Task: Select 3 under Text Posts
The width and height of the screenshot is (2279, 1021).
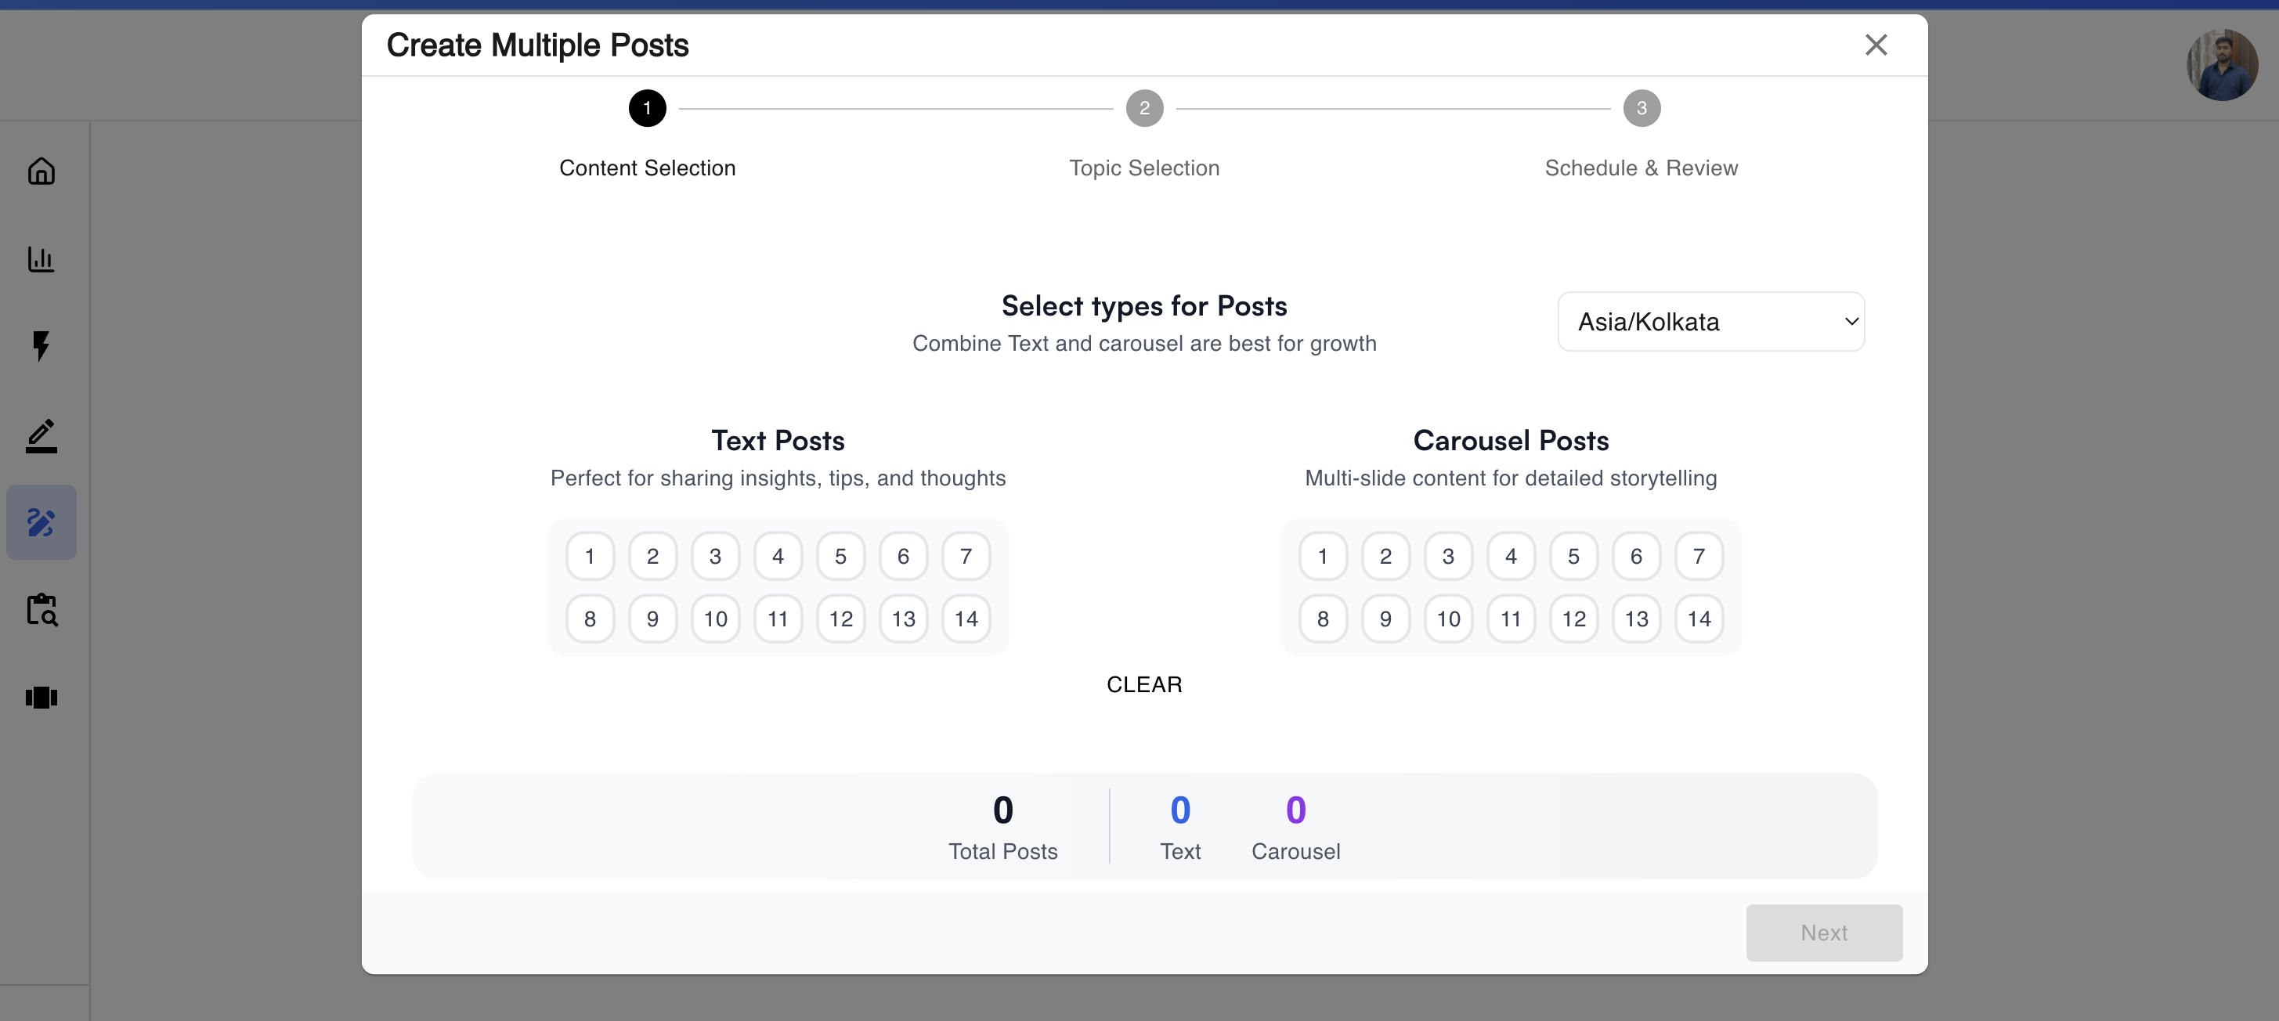Action: pos(715,556)
